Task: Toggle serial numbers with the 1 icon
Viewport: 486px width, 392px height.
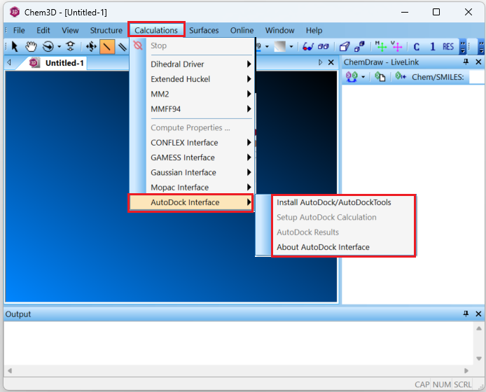Action: 432,47
